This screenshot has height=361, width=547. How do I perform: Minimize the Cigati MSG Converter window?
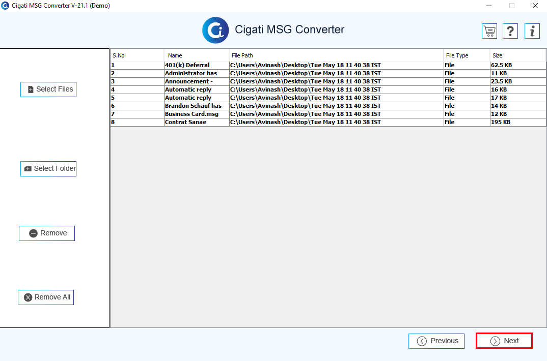(x=489, y=6)
